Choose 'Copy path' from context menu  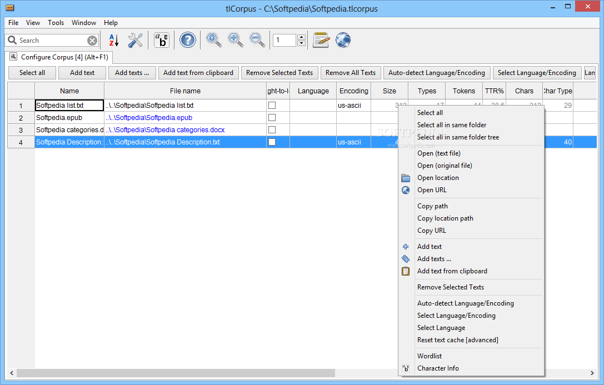(471, 206)
